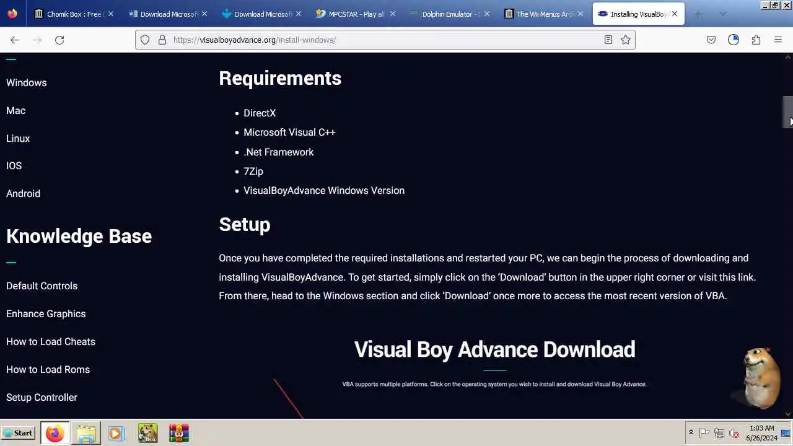The image size is (793, 446).
Task: Switch to the Chomik Box tab
Action: 74,14
